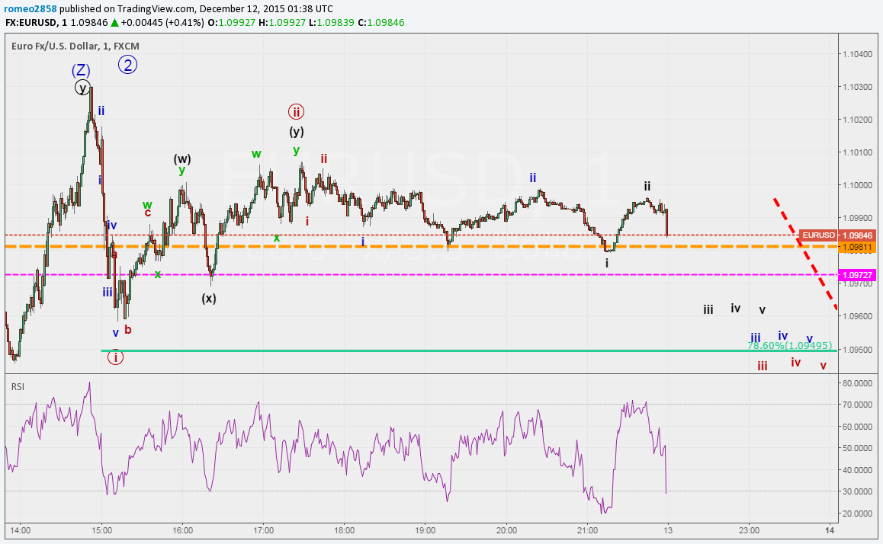The width and height of the screenshot is (883, 544).
Task: Click the 30.0000 RSI axis value
Action: (x=857, y=491)
